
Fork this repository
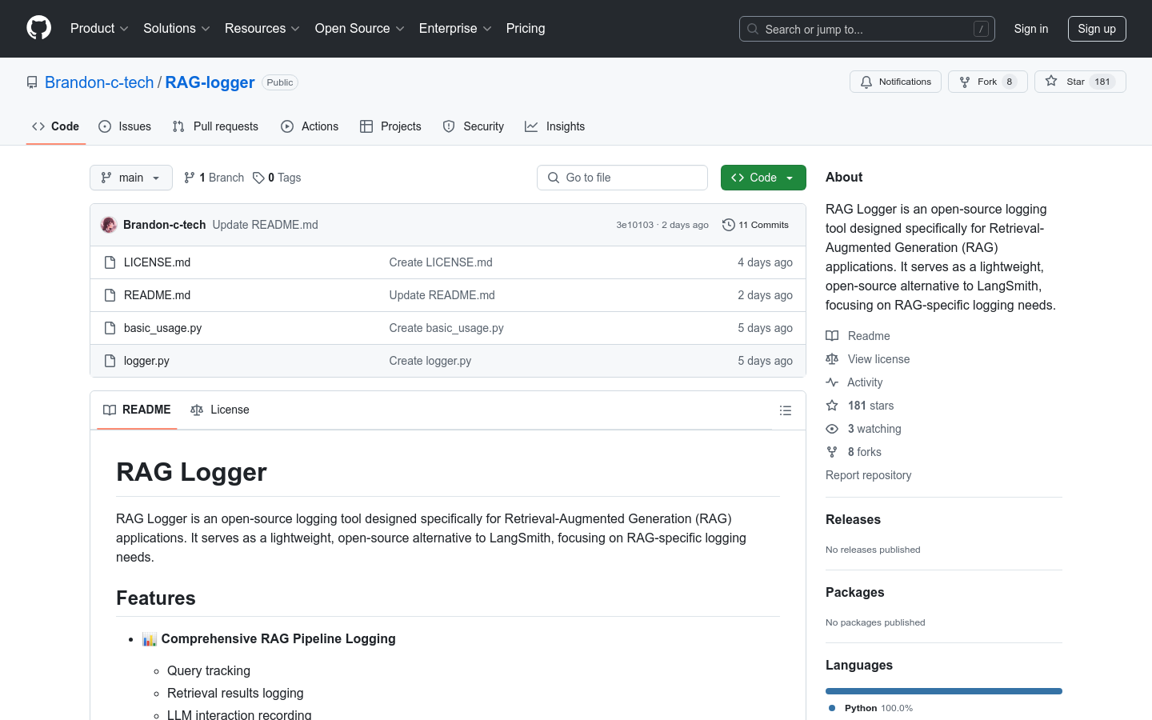[987, 82]
